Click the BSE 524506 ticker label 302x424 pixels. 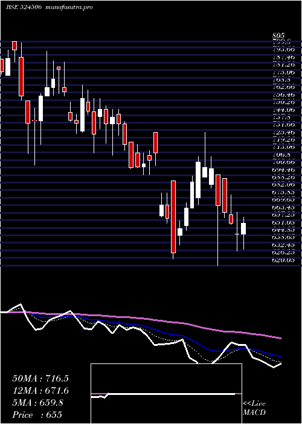[x=24, y=7]
